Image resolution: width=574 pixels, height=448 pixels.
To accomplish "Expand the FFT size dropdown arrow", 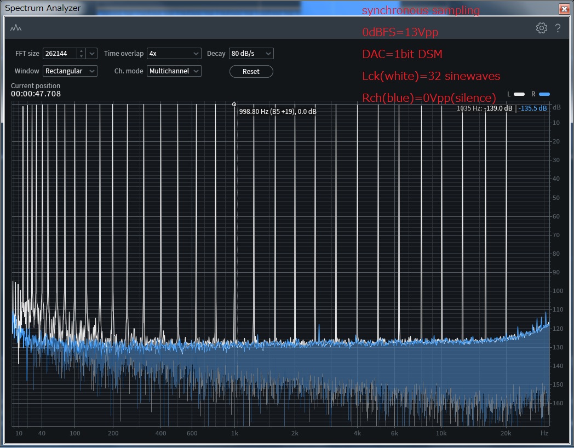I will (x=92, y=54).
